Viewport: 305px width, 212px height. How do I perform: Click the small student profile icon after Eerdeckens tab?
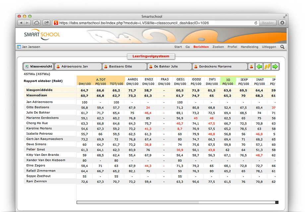coord(251,67)
